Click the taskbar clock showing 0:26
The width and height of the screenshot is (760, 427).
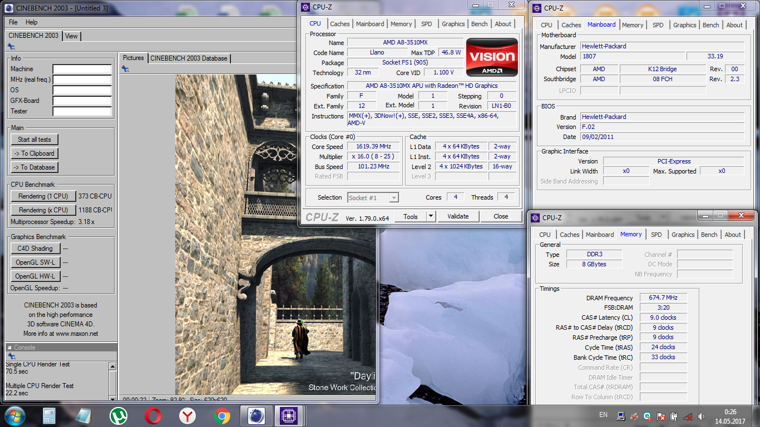[x=731, y=412]
